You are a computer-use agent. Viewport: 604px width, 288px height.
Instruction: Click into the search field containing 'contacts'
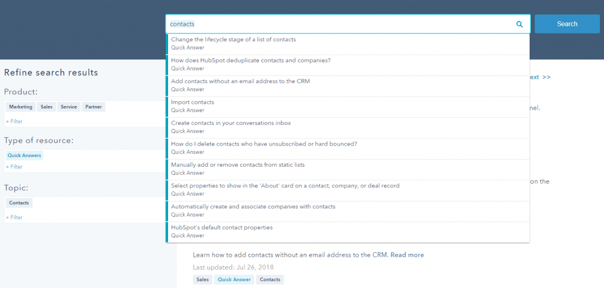[x=348, y=24]
